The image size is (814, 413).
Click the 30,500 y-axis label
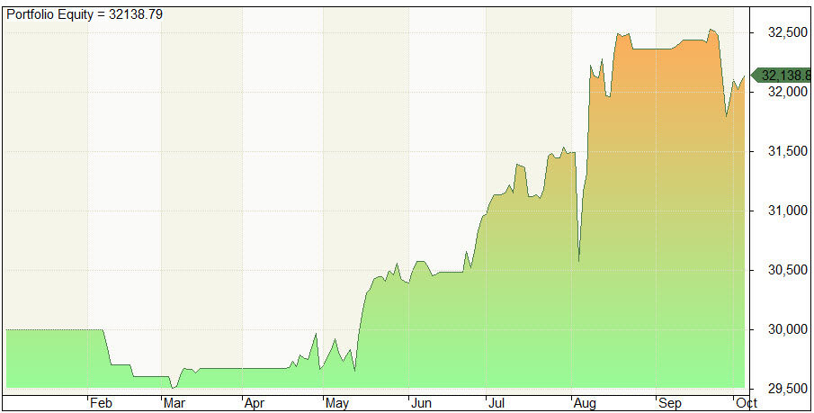click(788, 270)
